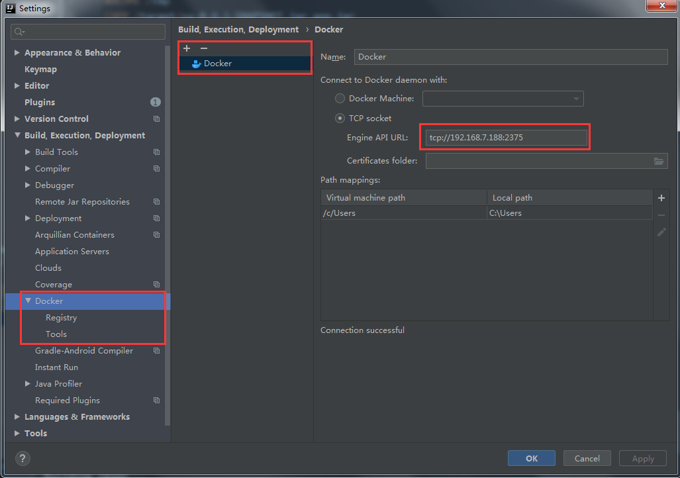Click project-level icon beside Compiler
Screen dimensions: 680x478
[x=156, y=168]
